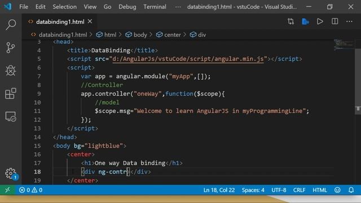The width and height of the screenshot is (361, 203).
Task: Click the Welcome to learn AngularJS string
Action: (219, 111)
